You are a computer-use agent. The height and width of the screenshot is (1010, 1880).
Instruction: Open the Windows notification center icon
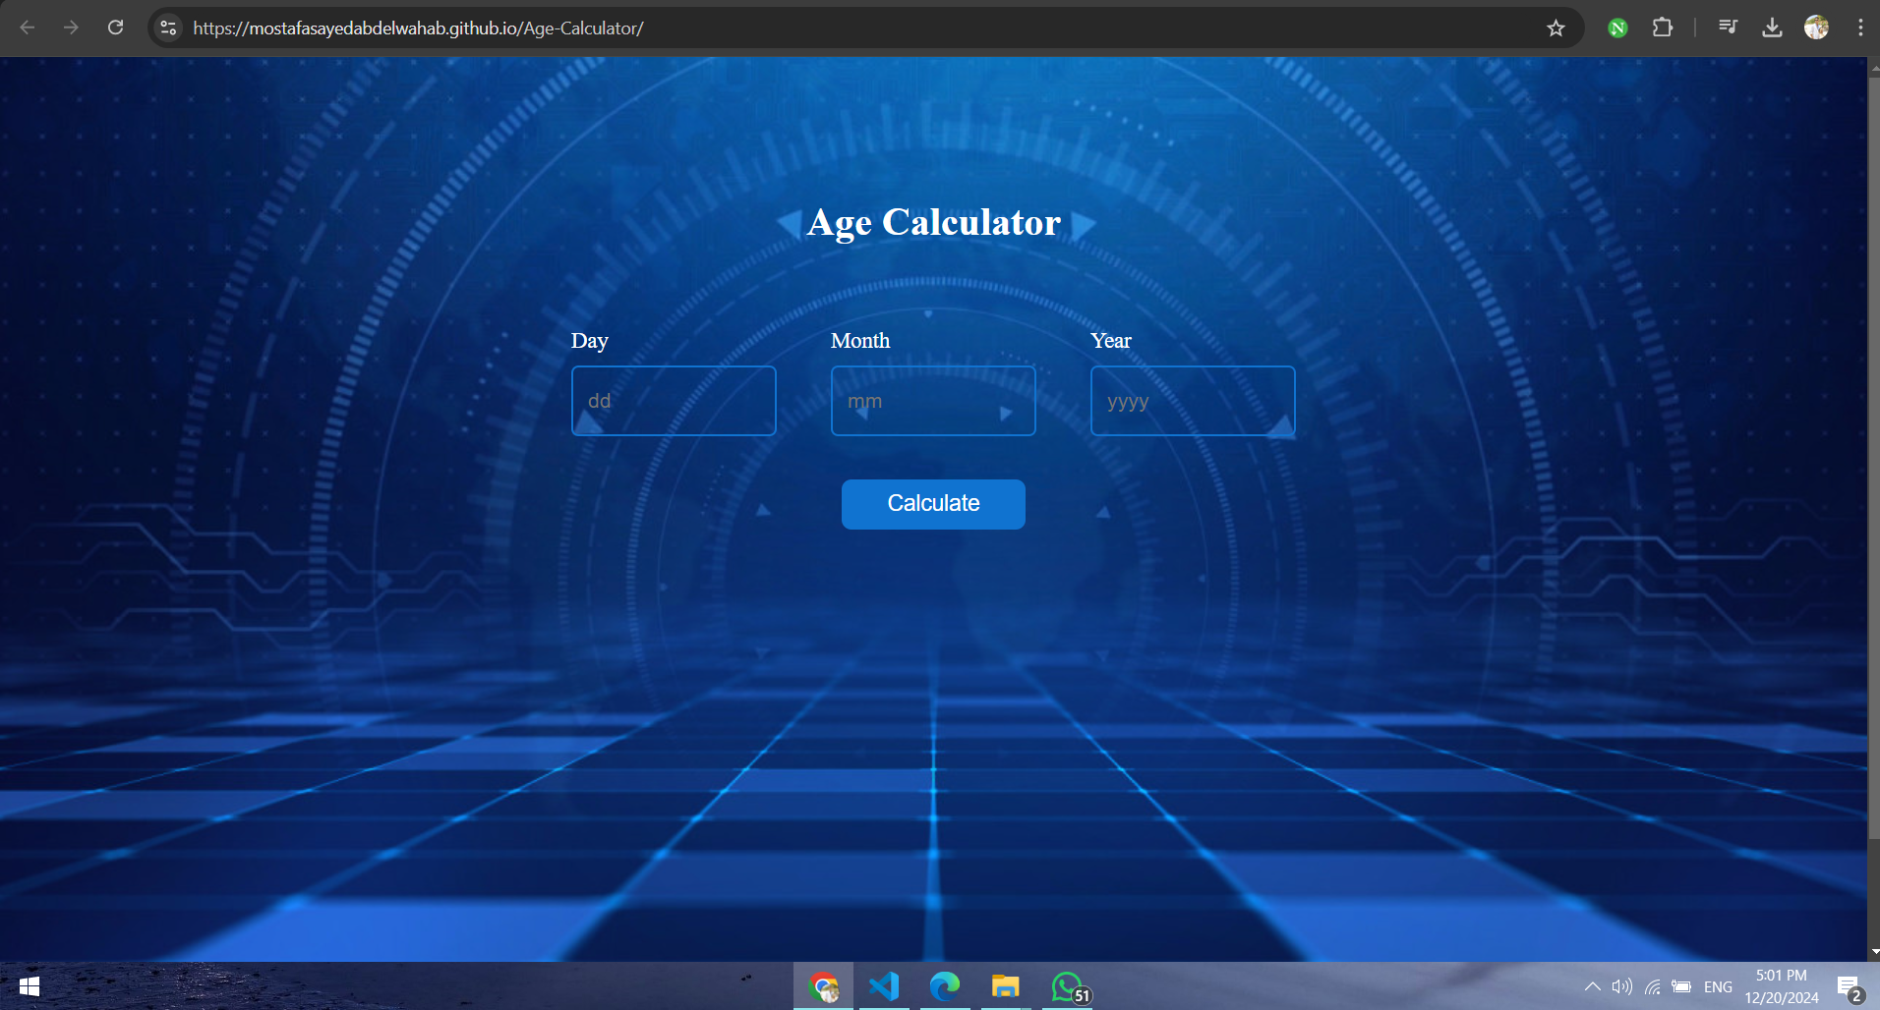pos(1850,986)
